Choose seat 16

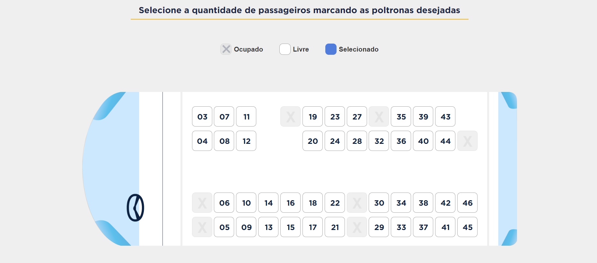(290, 203)
